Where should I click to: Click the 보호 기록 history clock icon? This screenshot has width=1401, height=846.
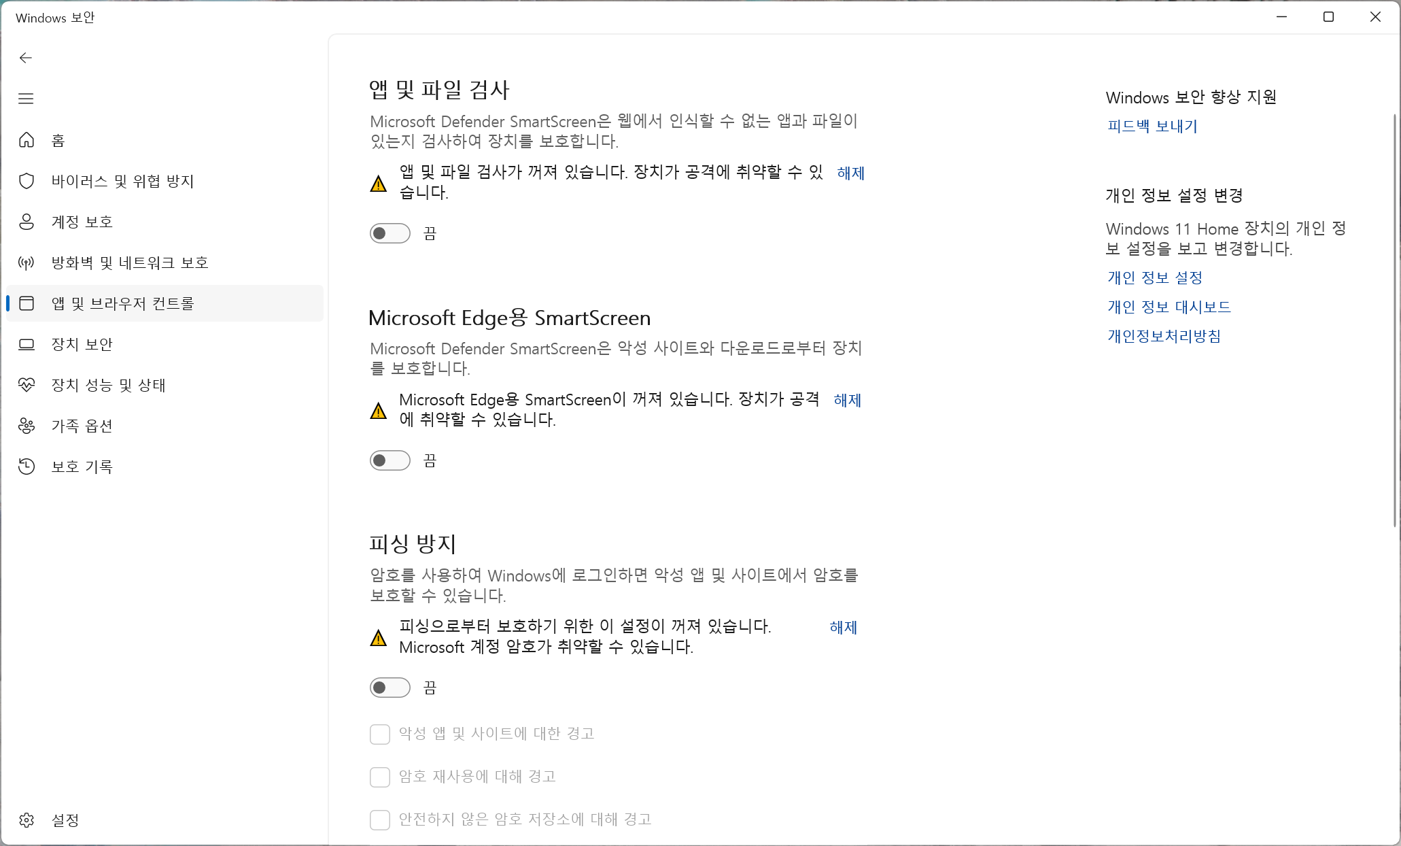(27, 467)
